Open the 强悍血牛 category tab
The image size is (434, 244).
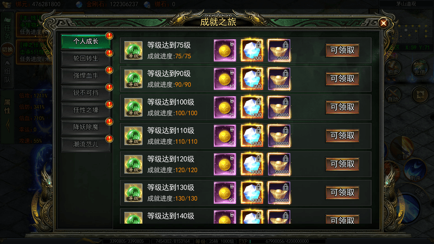(85, 75)
